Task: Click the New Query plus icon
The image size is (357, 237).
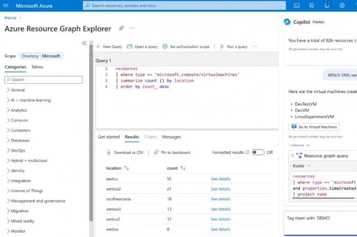Action: tap(98, 47)
